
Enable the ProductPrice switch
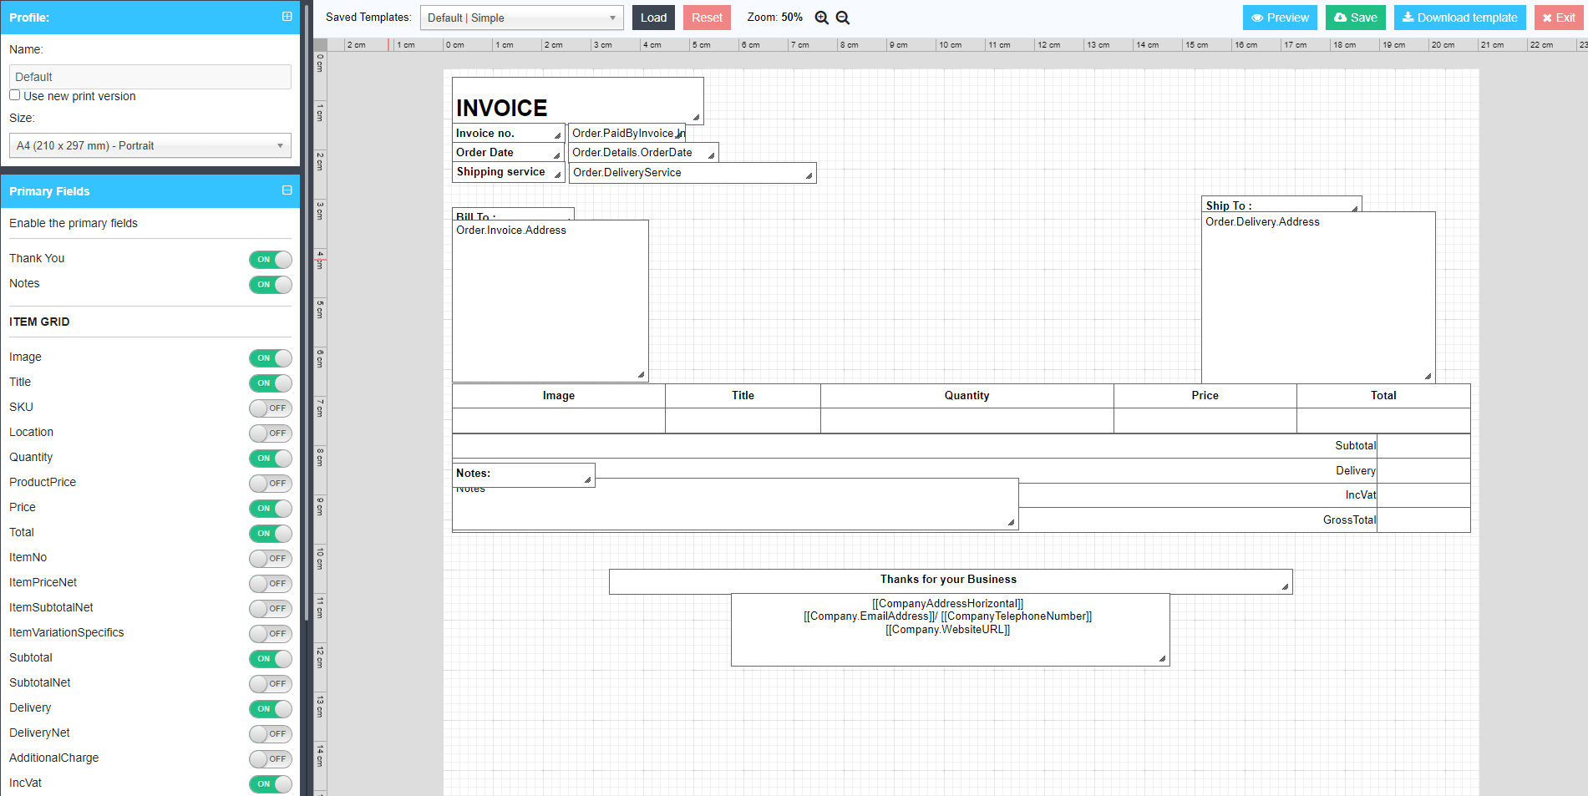271,484
